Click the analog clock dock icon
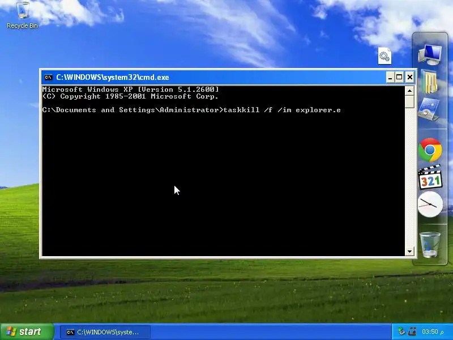This screenshot has width=453, height=340. pyautogui.click(x=430, y=204)
